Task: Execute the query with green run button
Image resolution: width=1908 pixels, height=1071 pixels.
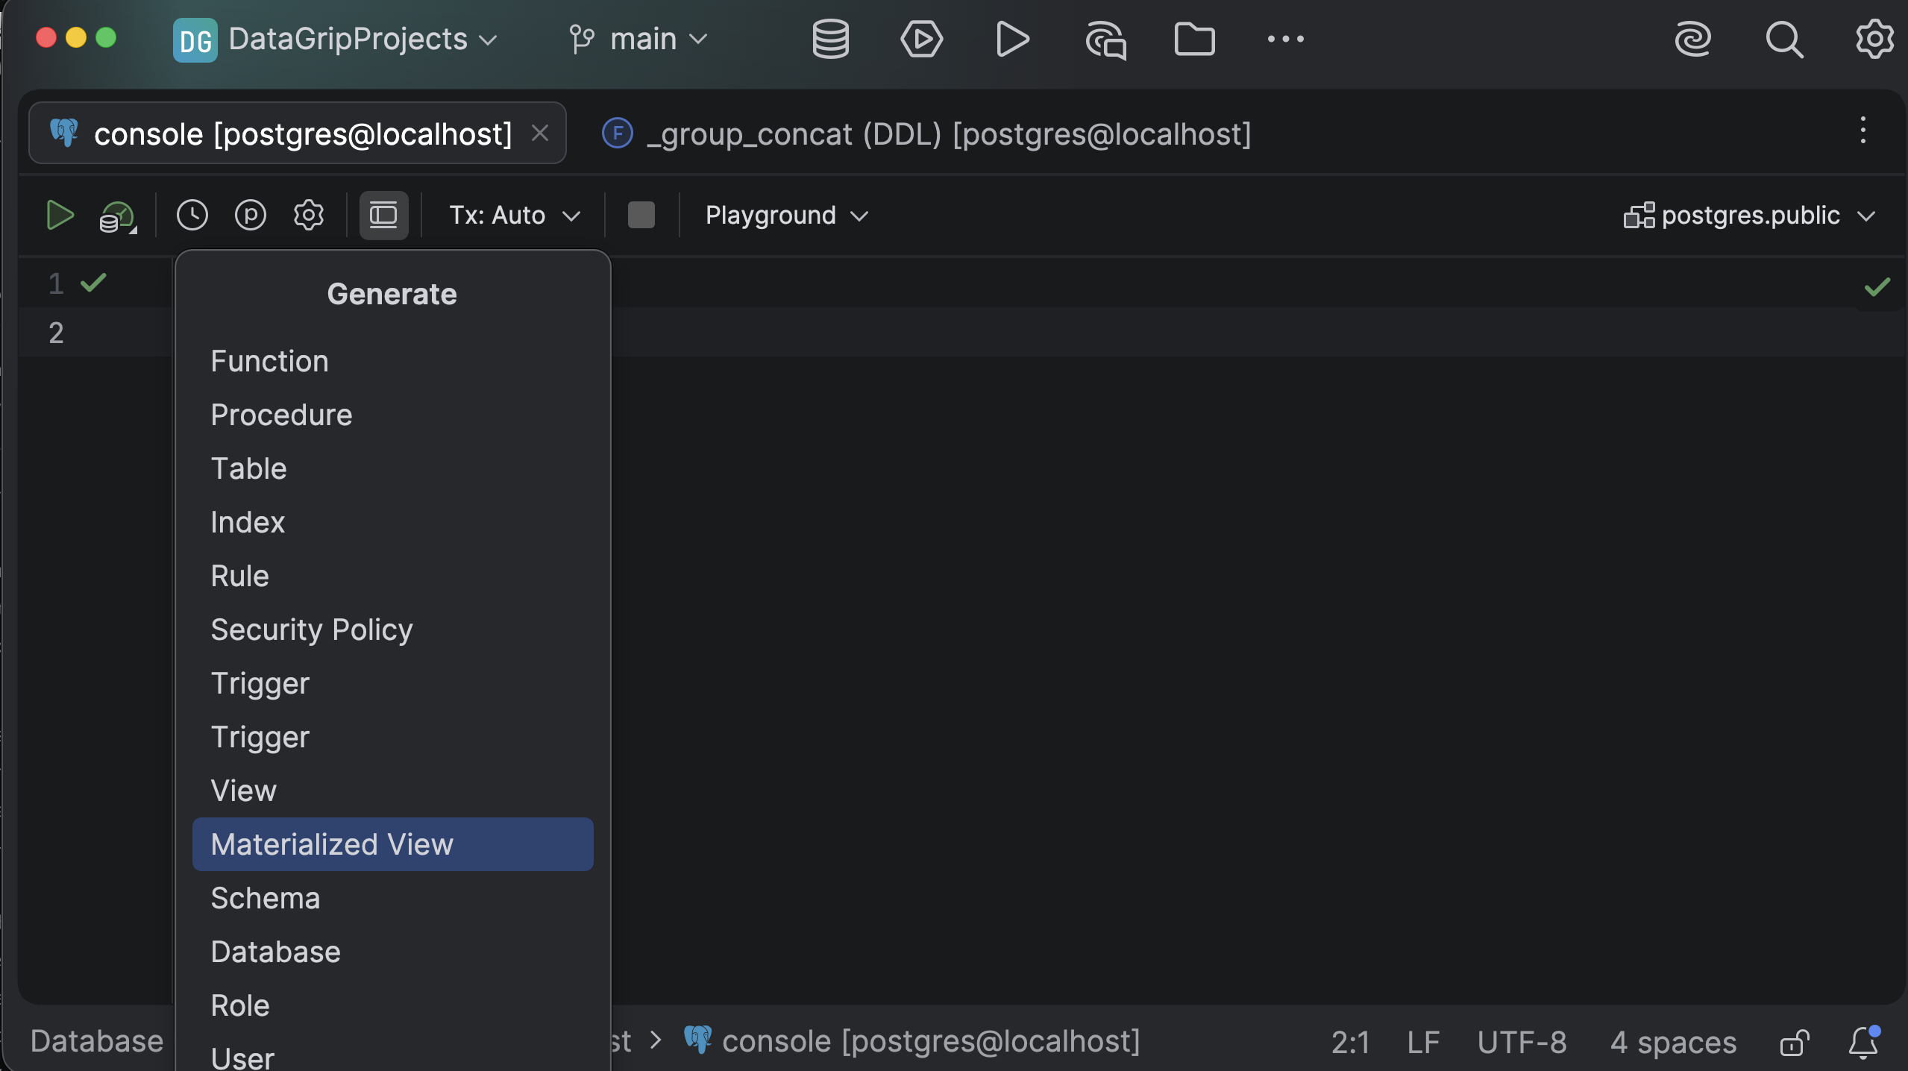Action: coord(60,216)
